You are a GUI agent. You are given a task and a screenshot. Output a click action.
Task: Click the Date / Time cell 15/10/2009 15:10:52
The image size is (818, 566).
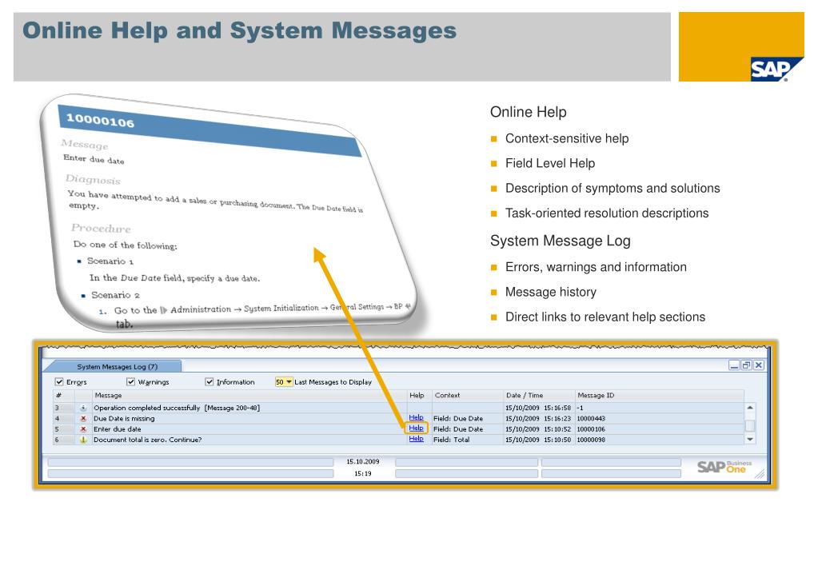coord(538,429)
